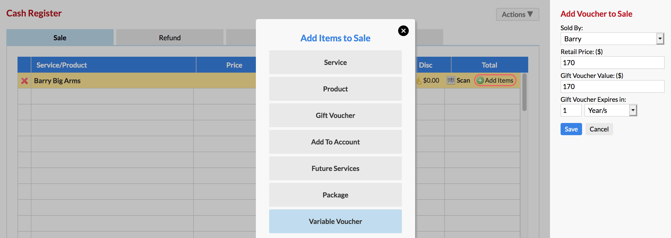Pick the Future Services option
671x238 pixels.
[x=335, y=168]
